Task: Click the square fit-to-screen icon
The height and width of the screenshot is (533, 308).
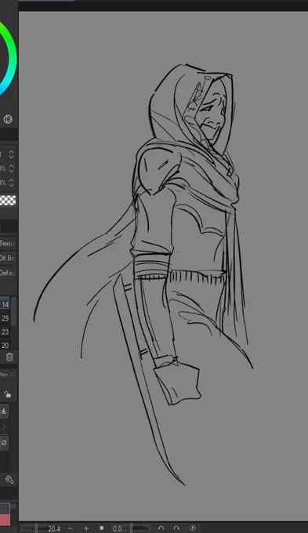Action: click(x=102, y=528)
